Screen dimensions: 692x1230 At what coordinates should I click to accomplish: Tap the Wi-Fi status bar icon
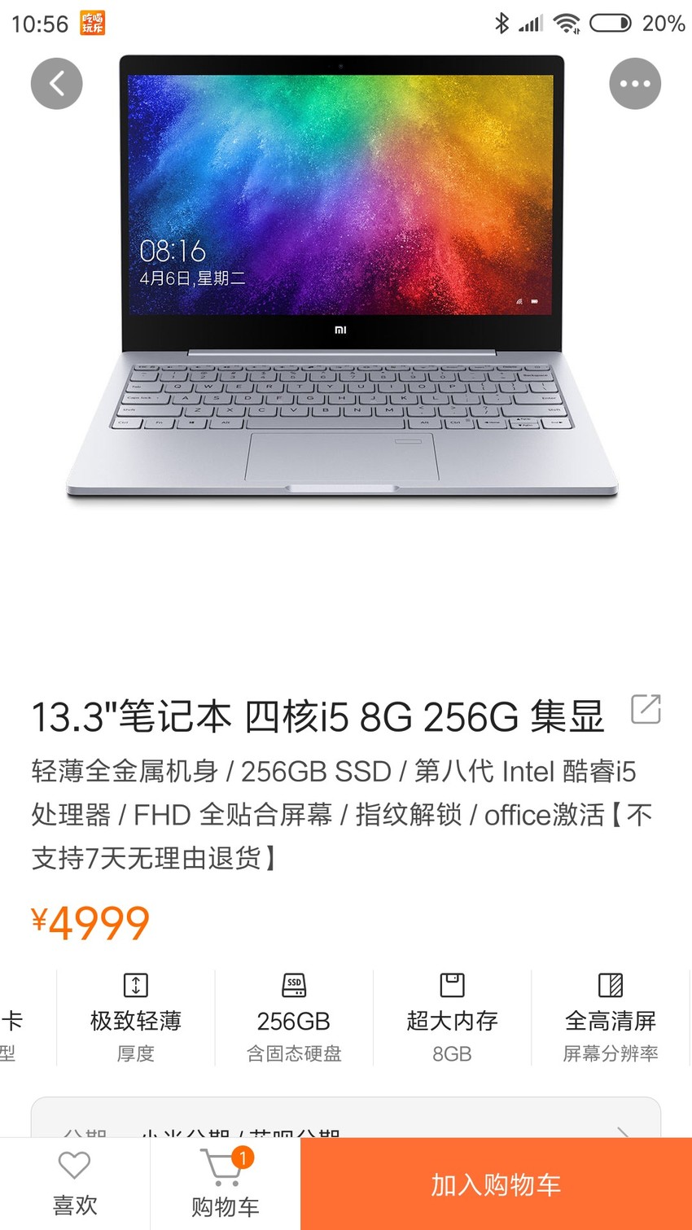[567, 23]
